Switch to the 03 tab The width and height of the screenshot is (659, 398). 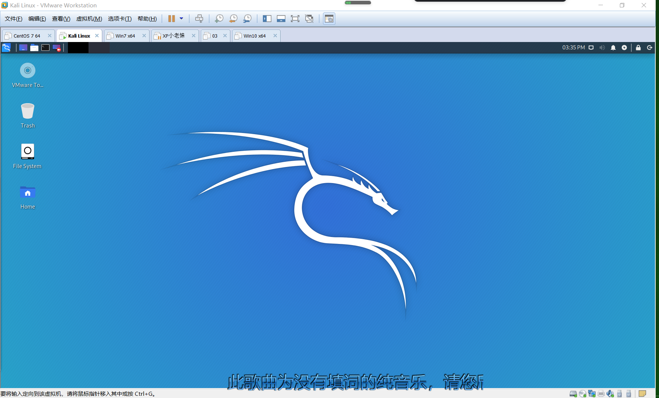coord(215,36)
